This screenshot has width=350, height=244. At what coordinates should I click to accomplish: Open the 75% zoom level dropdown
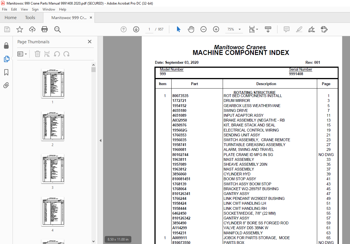point(234,29)
